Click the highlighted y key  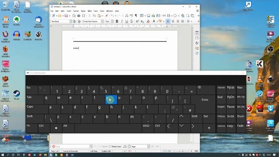point(111,100)
